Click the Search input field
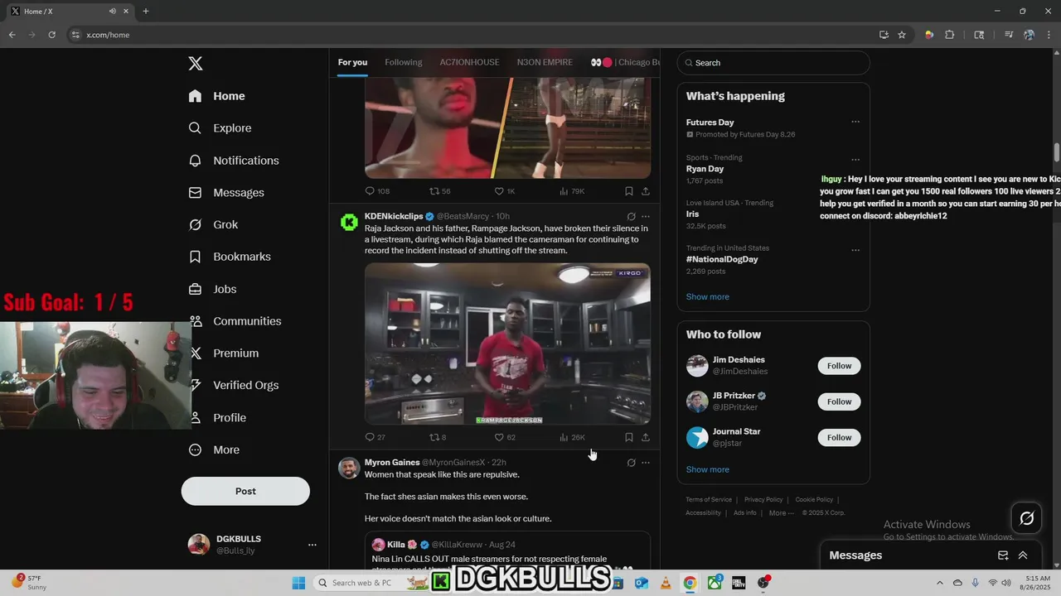 click(x=773, y=63)
